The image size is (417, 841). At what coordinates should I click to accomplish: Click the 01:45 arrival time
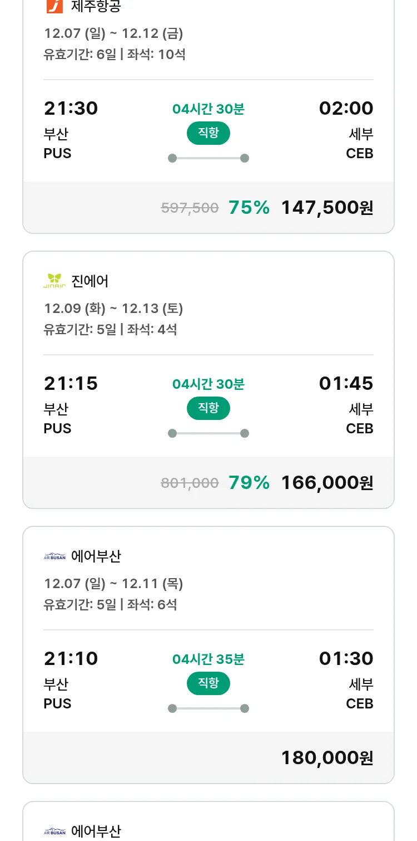[x=346, y=383]
